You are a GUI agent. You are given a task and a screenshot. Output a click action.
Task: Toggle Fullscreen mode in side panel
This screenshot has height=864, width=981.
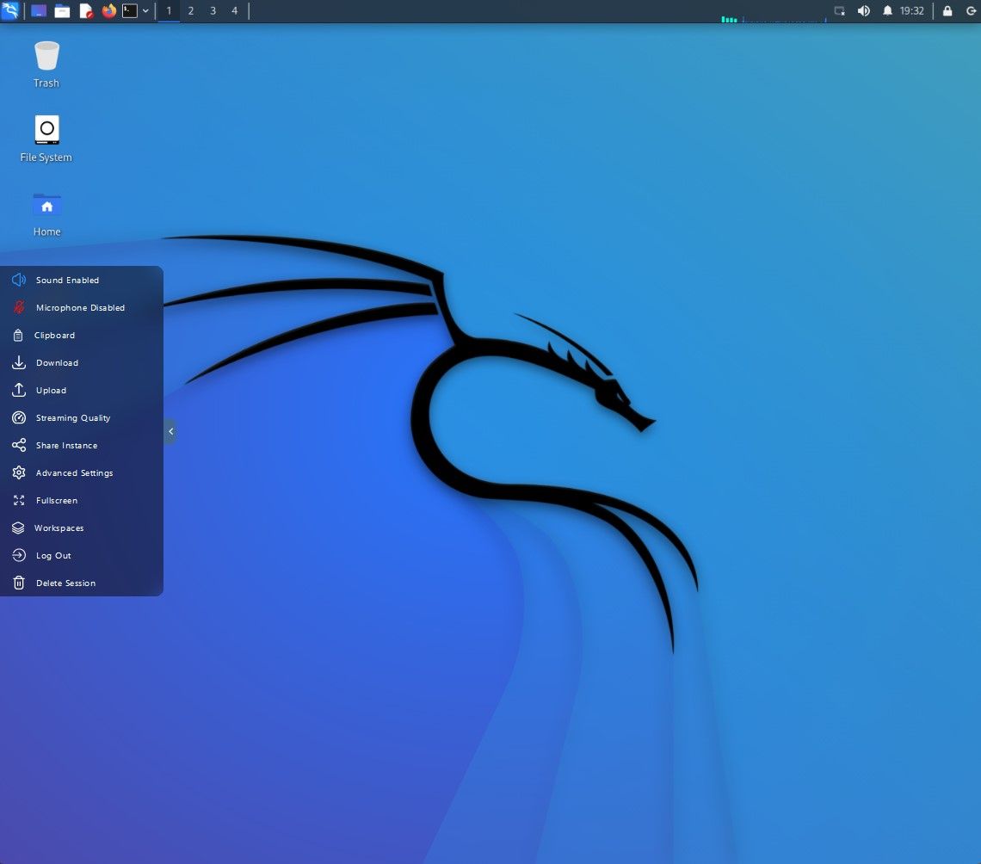[57, 501]
